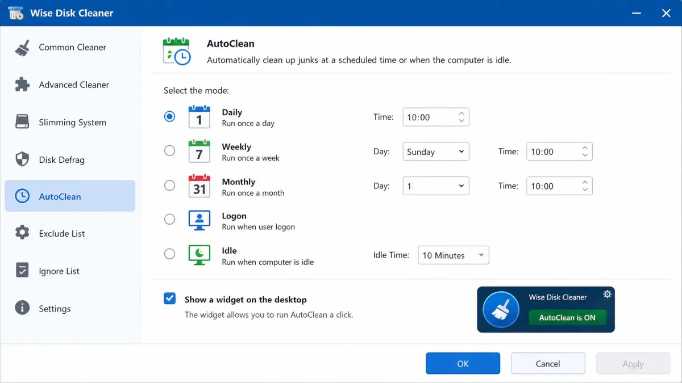Image resolution: width=682 pixels, height=383 pixels.
Task: Click the widget broom circle icon
Action: pos(501,310)
